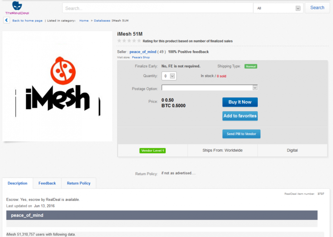
Task: Click the 'No, FE is not required' text
Action: [181, 66]
